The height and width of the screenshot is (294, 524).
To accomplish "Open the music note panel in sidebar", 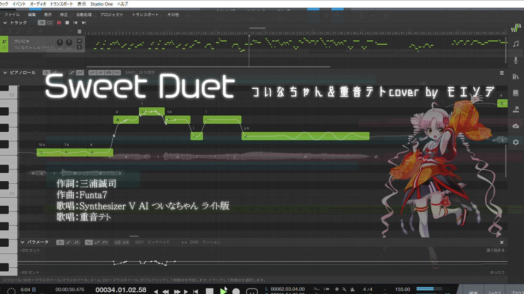I will 516,44.
